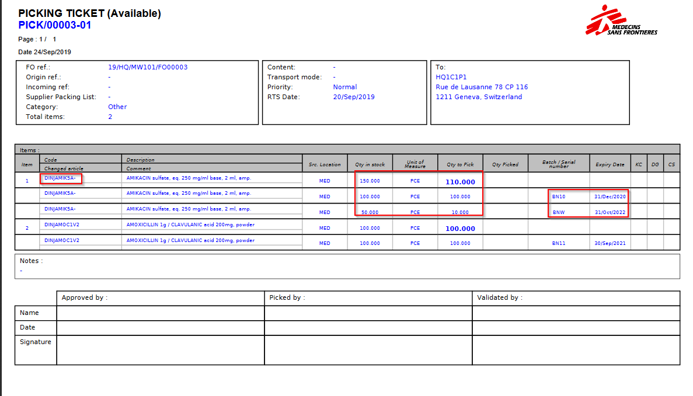Select the expiry date 31/Dec/2020
Screen dimensions: 693x396
(610, 197)
